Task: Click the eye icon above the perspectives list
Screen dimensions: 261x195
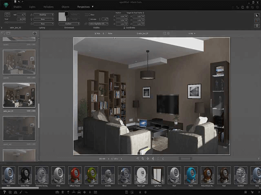Action: tap(35, 33)
